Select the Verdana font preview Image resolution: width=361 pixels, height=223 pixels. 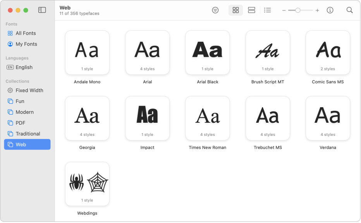328,118
